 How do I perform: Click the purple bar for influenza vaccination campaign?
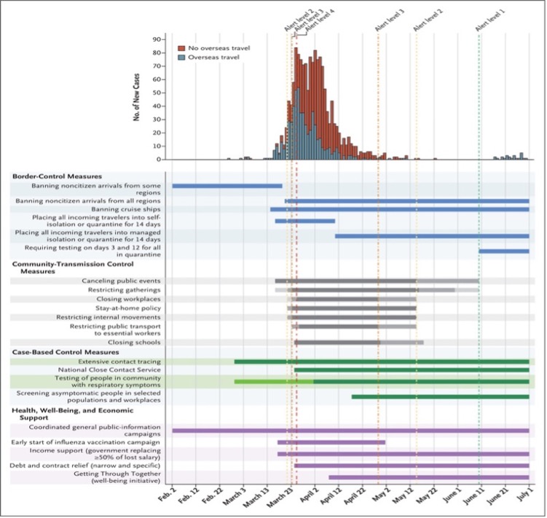tap(331, 442)
